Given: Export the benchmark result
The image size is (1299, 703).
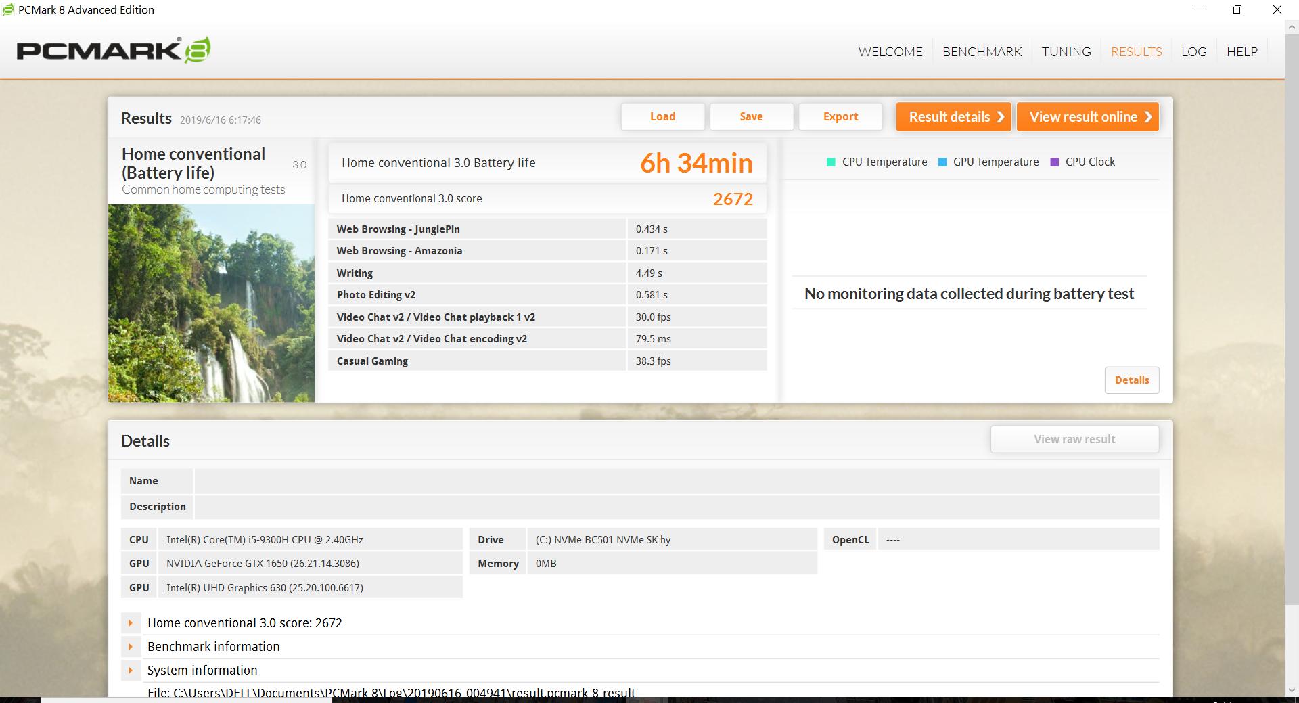Looking at the screenshot, I should tap(841, 116).
